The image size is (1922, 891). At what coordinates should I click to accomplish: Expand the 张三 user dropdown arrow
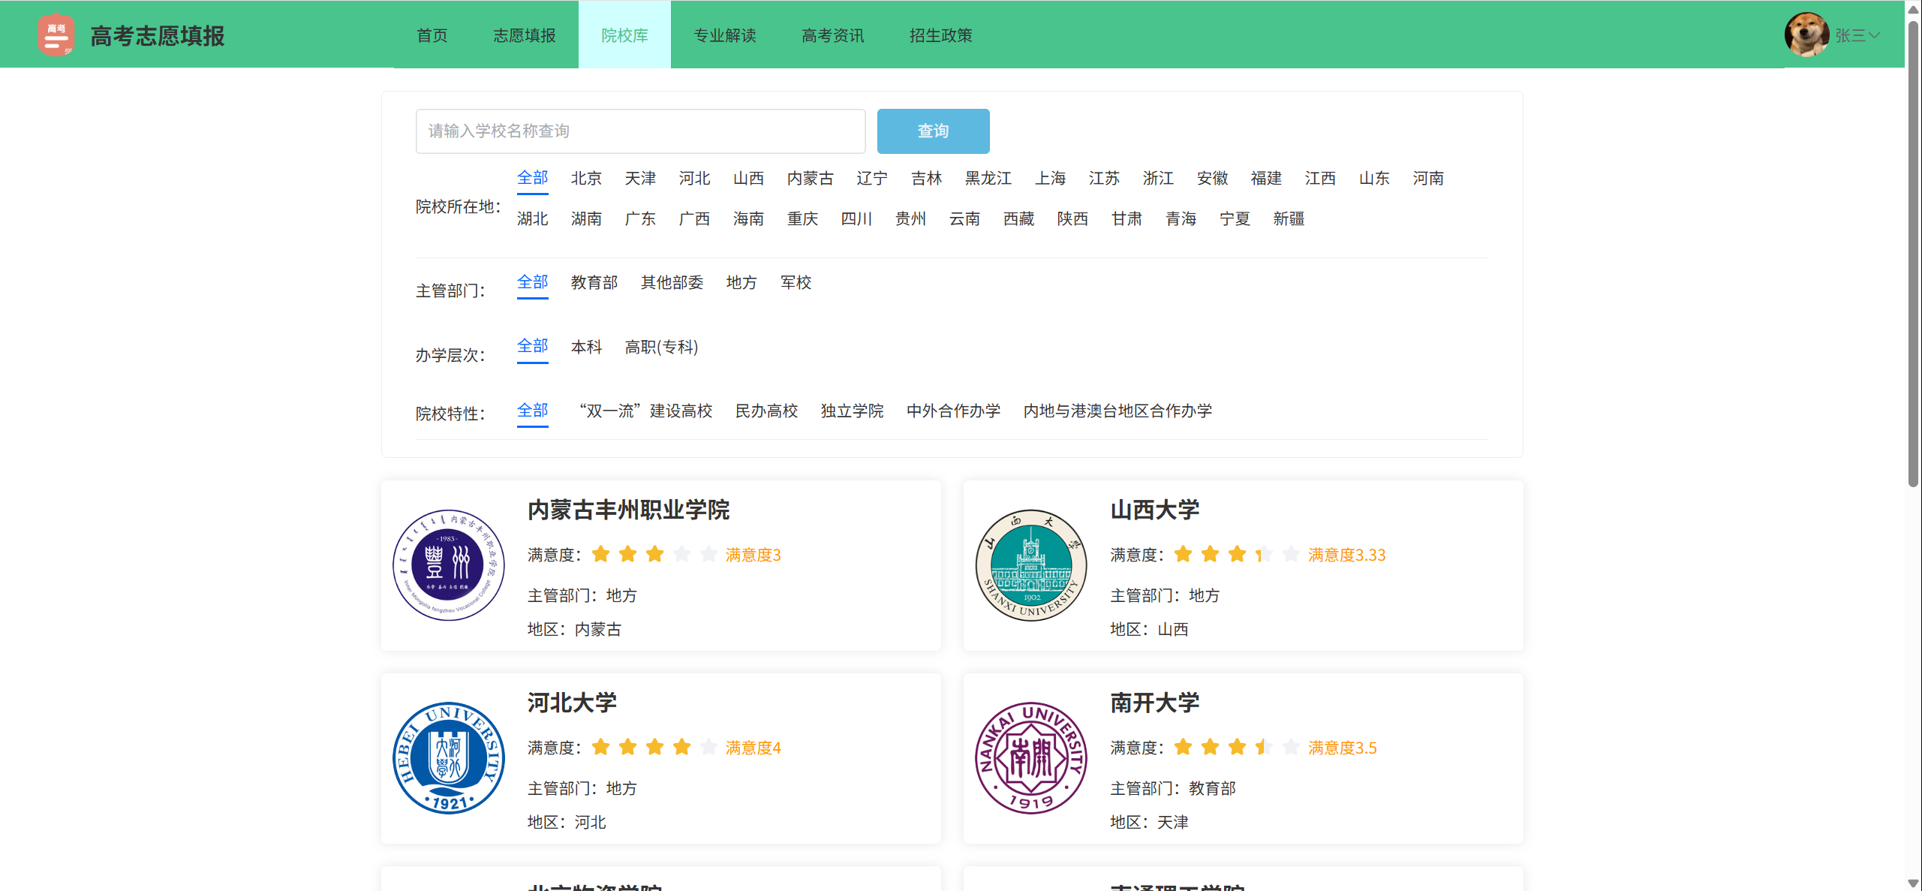(1874, 35)
